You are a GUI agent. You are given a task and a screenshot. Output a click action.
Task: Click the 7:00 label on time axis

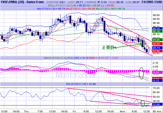tap(40, 111)
